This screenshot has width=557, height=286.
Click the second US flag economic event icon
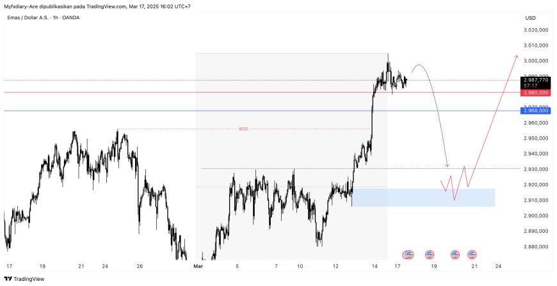[x=430, y=254]
